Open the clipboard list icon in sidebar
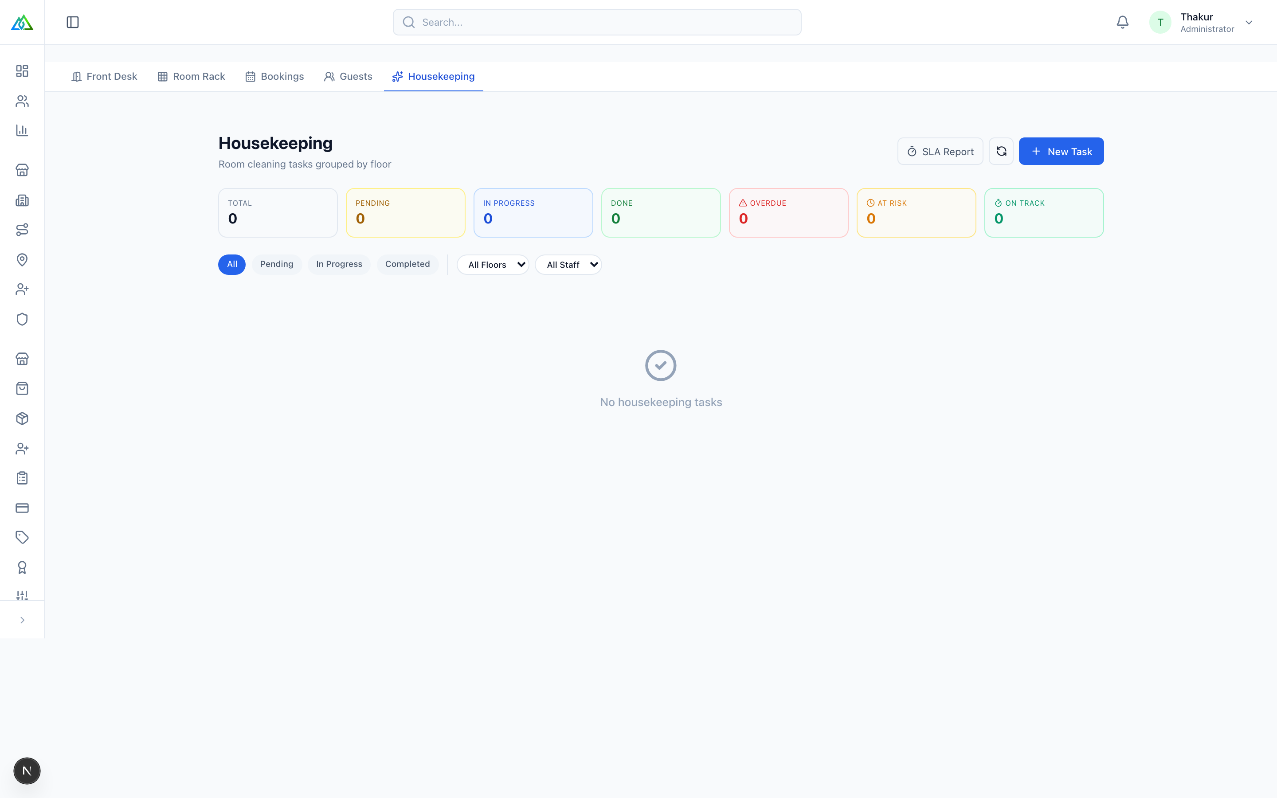Image resolution: width=1277 pixels, height=798 pixels. 22,478
